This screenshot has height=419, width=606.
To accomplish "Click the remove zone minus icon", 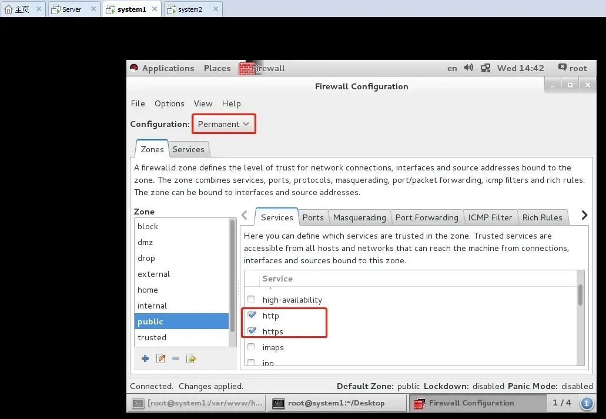I will (176, 358).
